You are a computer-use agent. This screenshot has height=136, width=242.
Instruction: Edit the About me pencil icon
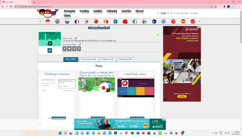[76, 38]
